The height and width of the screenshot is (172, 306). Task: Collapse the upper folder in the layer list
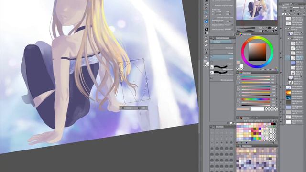(x=286, y=29)
